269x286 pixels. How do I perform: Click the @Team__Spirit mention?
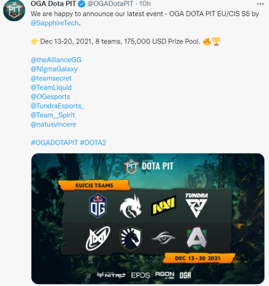pos(53,115)
